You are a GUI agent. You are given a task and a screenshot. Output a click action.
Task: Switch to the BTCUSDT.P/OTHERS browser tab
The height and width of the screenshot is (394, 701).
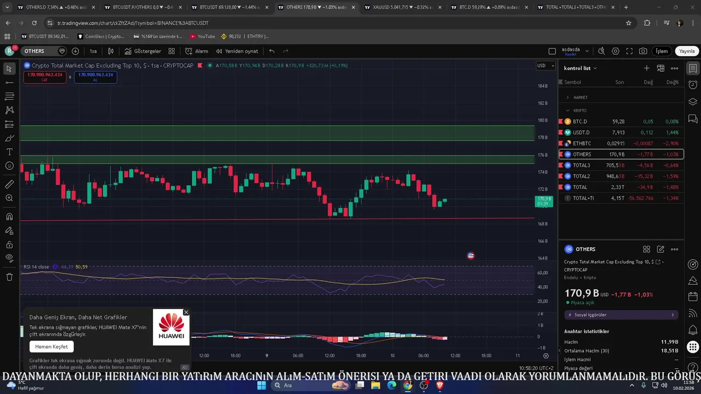(x=142, y=7)
